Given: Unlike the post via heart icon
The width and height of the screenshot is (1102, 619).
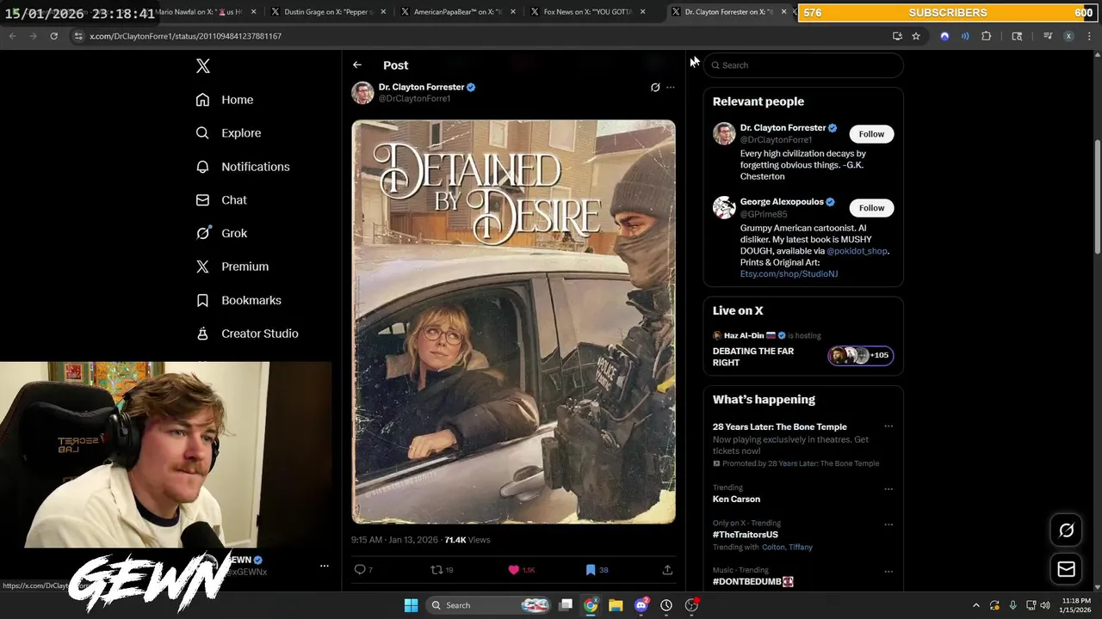Looking at the screenshot, I should [x=514, y=569].
